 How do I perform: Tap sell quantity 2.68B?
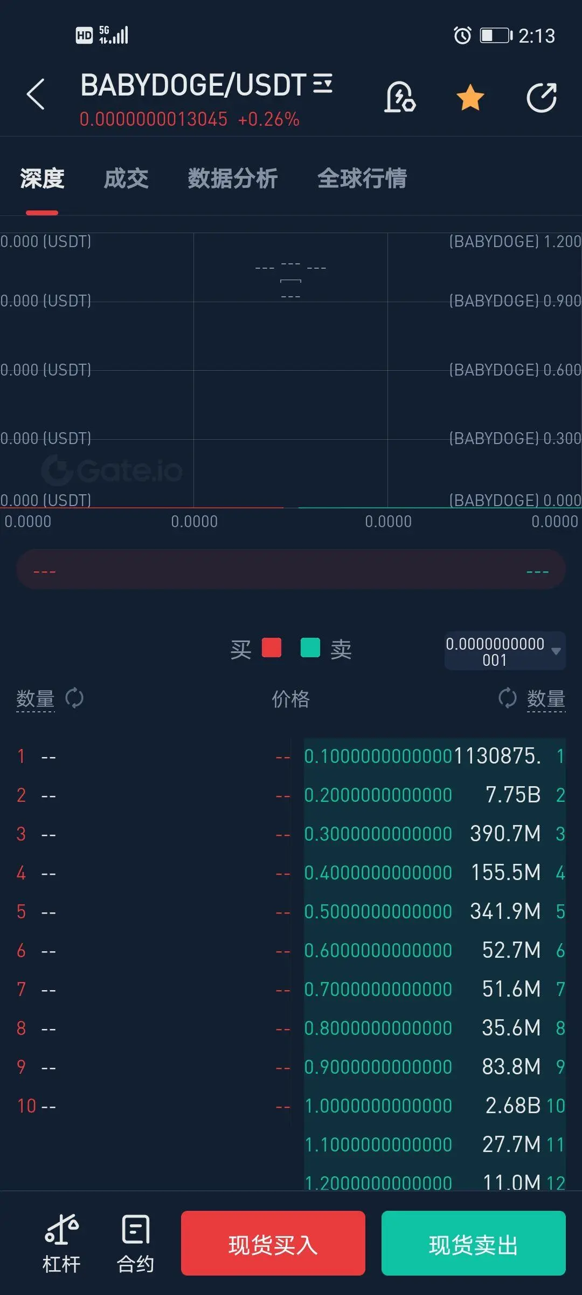513,1106
